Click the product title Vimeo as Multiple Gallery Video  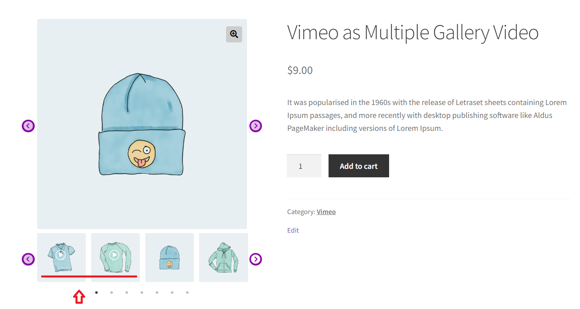[x=412, y=32]
